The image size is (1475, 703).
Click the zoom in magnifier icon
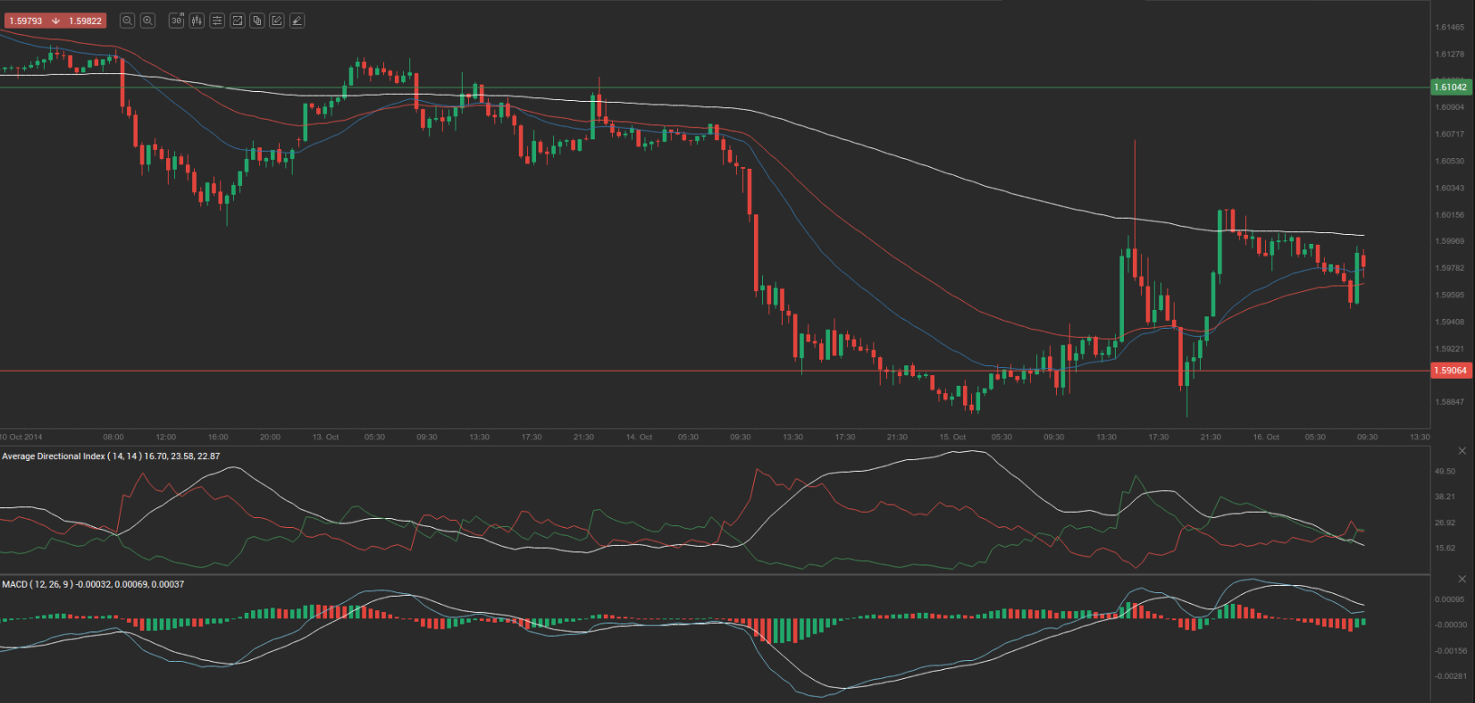click(x=148, y=21)
